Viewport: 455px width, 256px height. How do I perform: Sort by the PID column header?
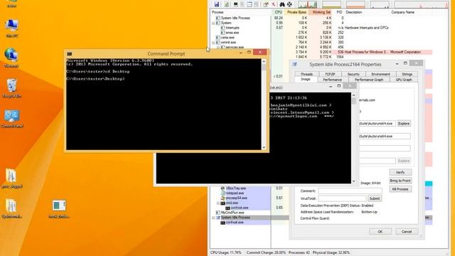(x=339, y=12)
